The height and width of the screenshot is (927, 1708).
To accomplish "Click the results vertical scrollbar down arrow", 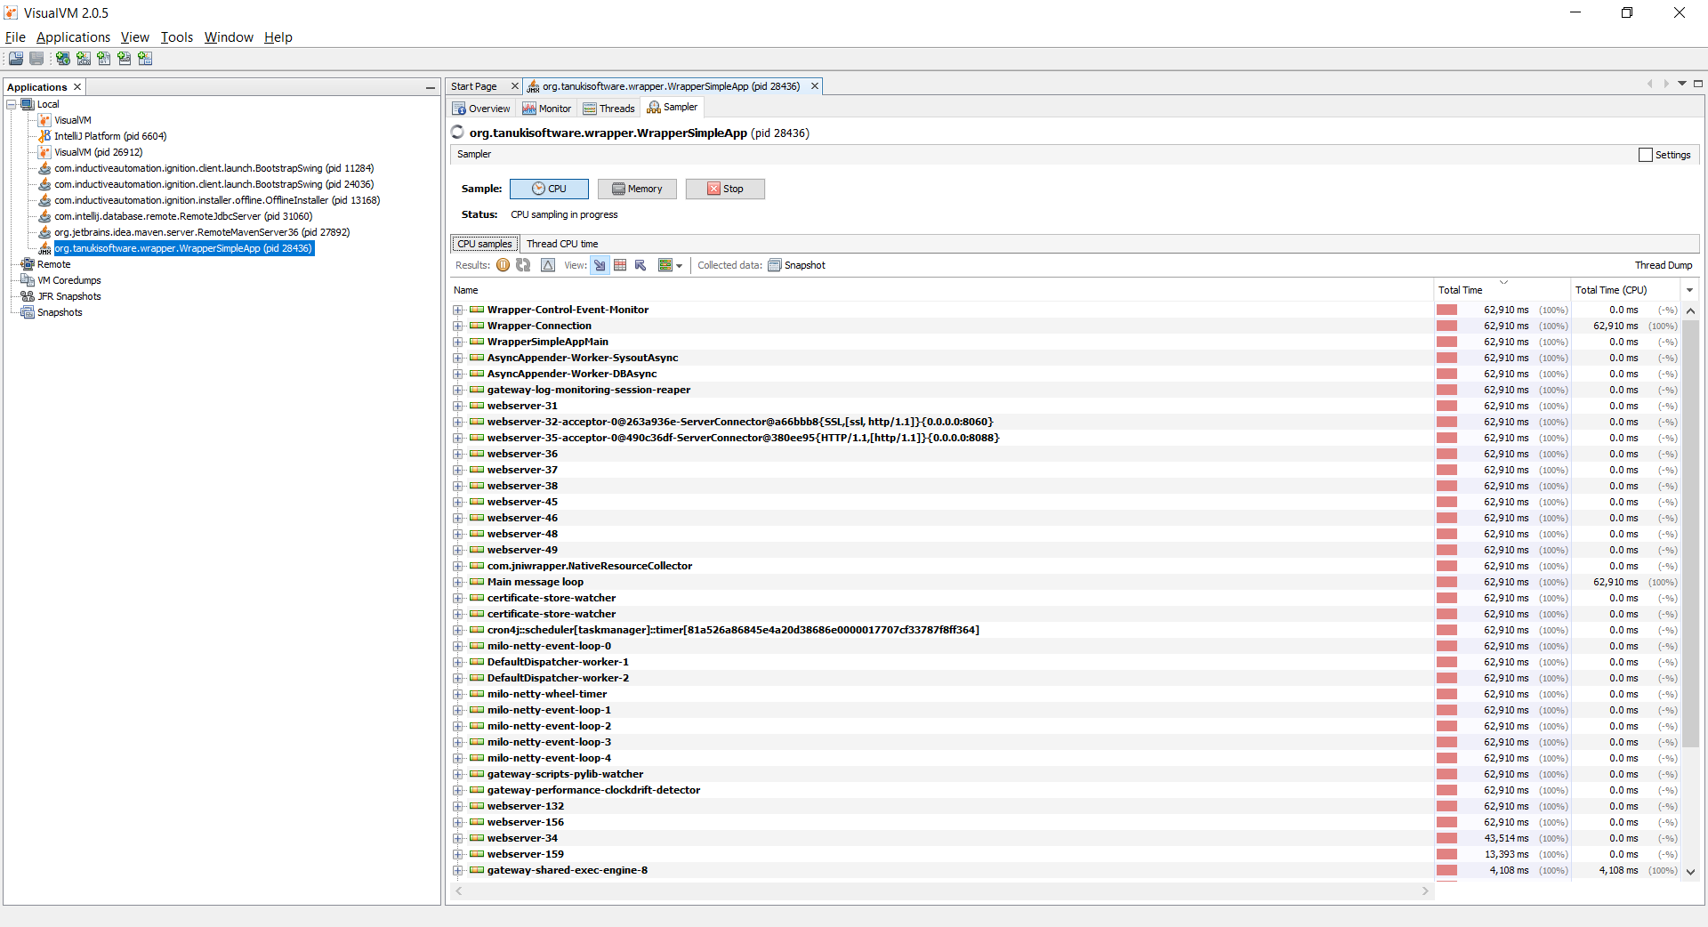I will tap(1690, 872).
